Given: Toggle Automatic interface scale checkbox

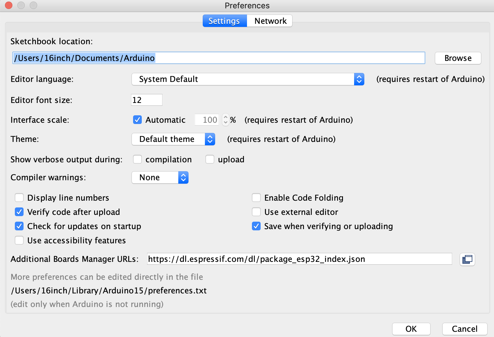Looking at the screenshot, I should 137,120.
